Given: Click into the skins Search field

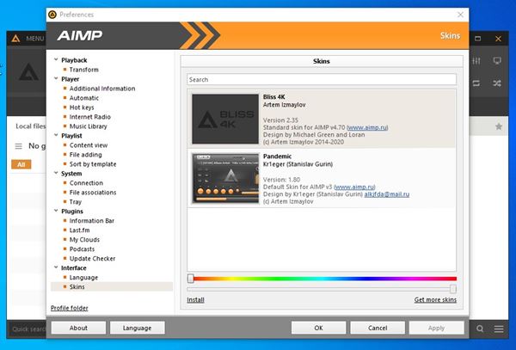Looking at the screenshot, I should coord(322,80).
